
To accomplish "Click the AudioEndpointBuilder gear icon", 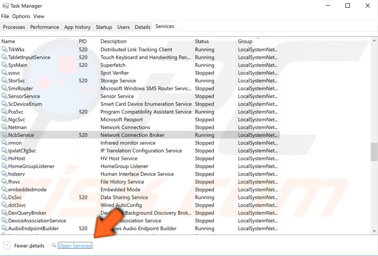I will coord(4,228).
